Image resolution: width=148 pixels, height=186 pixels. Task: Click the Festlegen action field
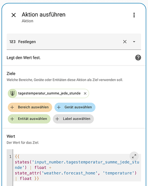tap(74, 42)
